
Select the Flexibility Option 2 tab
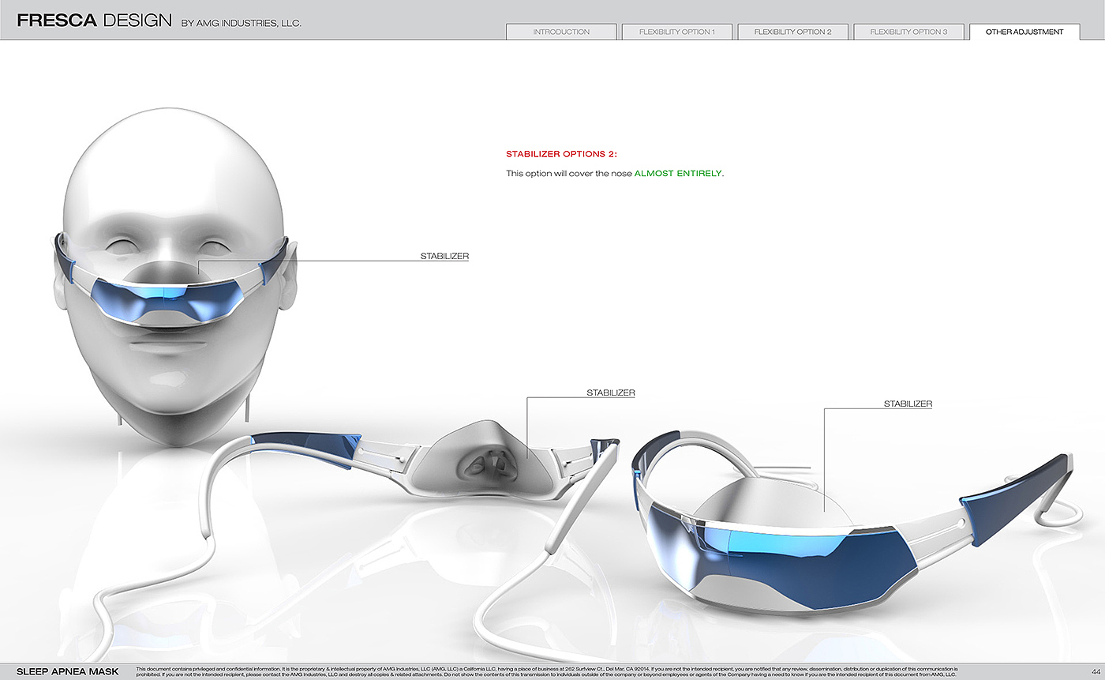click(x=792, y=32)
